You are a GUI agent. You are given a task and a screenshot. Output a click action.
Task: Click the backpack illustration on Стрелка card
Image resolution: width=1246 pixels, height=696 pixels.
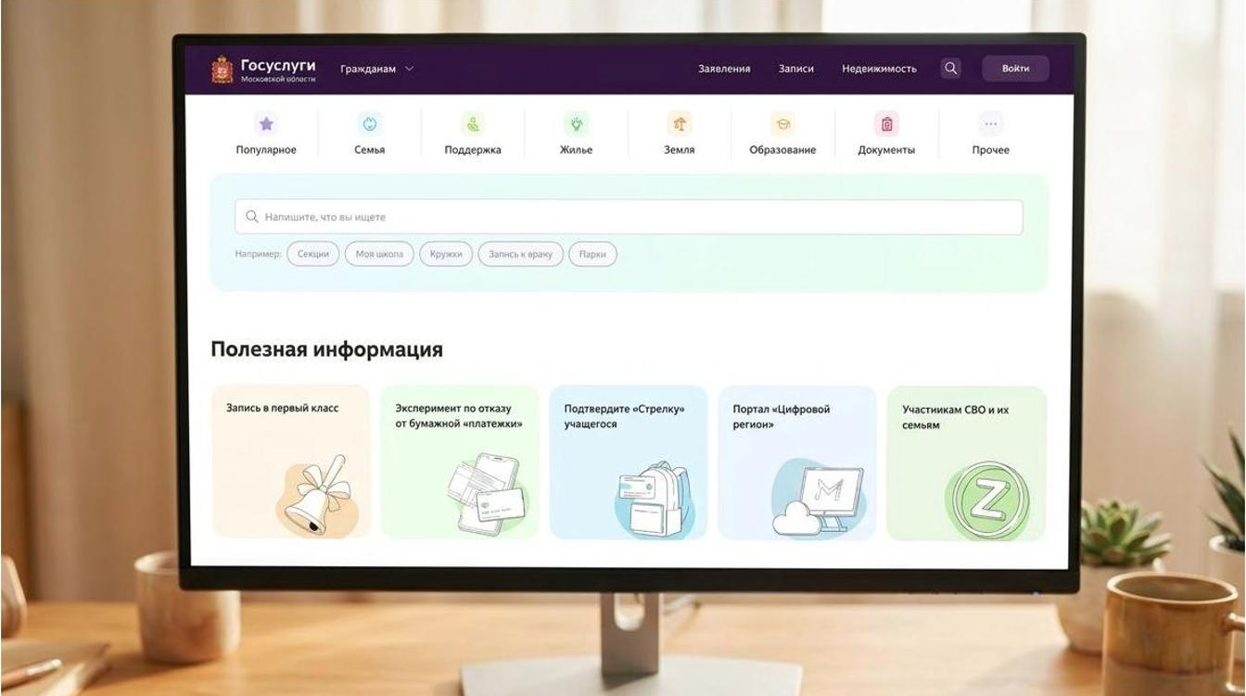(x=654, y=500)
